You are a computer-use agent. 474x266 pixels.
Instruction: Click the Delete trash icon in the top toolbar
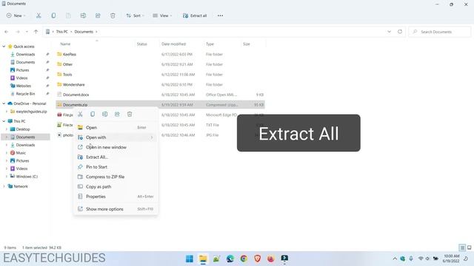click(x=113, y=16)
